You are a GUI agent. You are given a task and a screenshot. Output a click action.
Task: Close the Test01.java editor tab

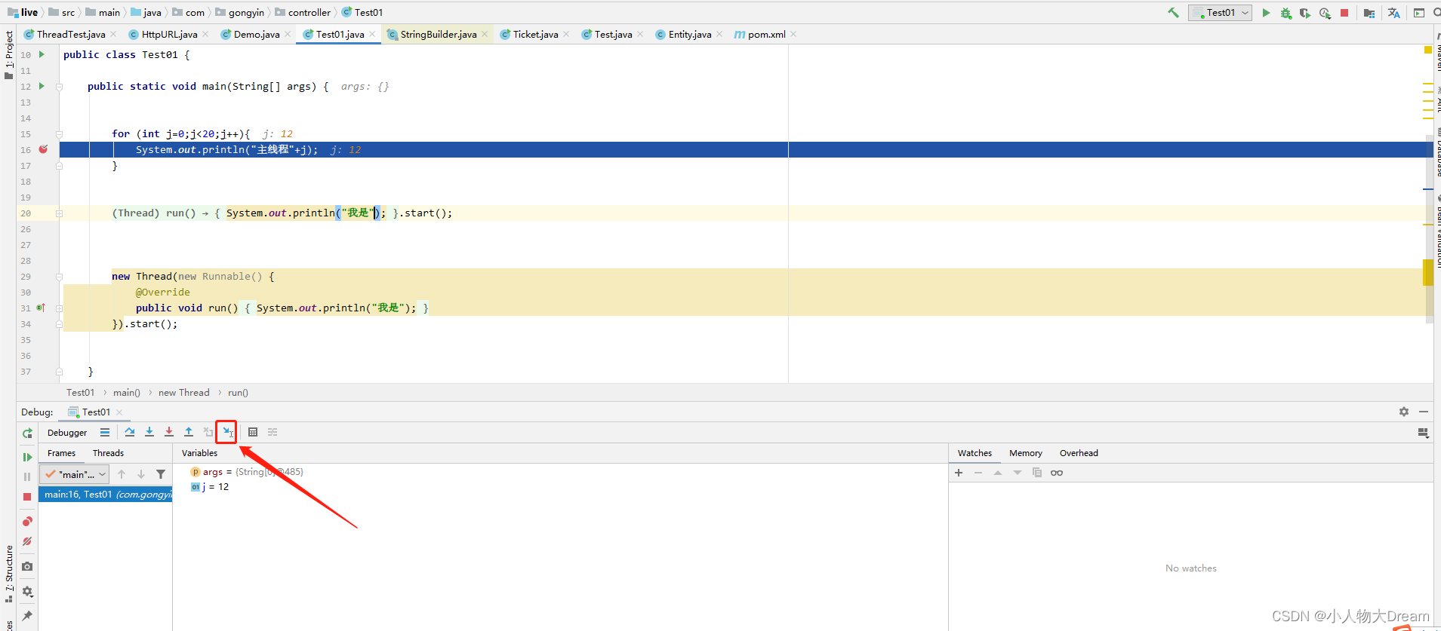373,35
